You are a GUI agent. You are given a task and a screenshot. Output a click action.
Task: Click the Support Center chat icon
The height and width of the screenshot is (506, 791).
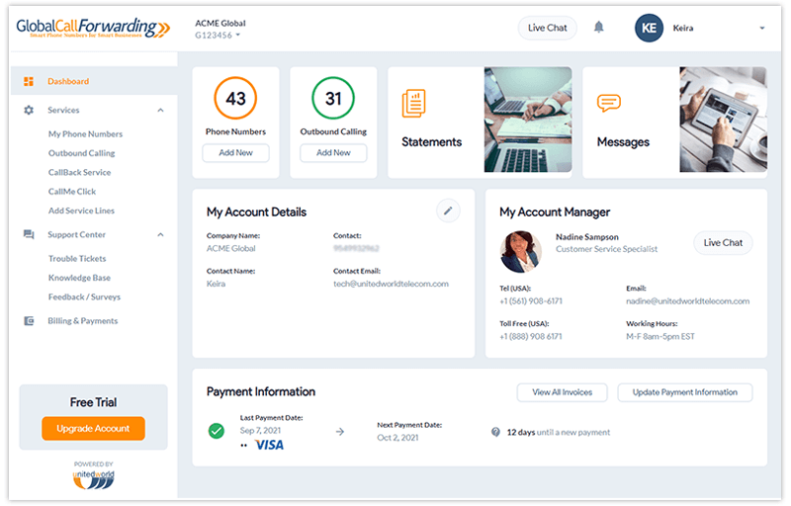click(29, 234)
